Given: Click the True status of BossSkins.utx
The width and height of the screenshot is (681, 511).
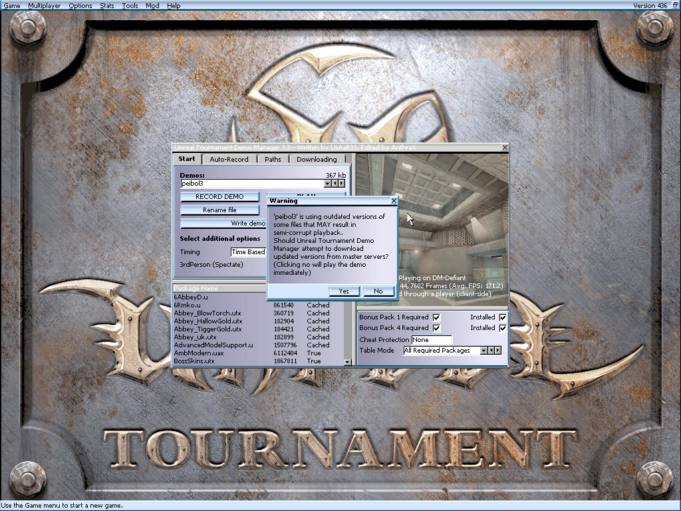Looking at the screenshot, I should point(314,361).
